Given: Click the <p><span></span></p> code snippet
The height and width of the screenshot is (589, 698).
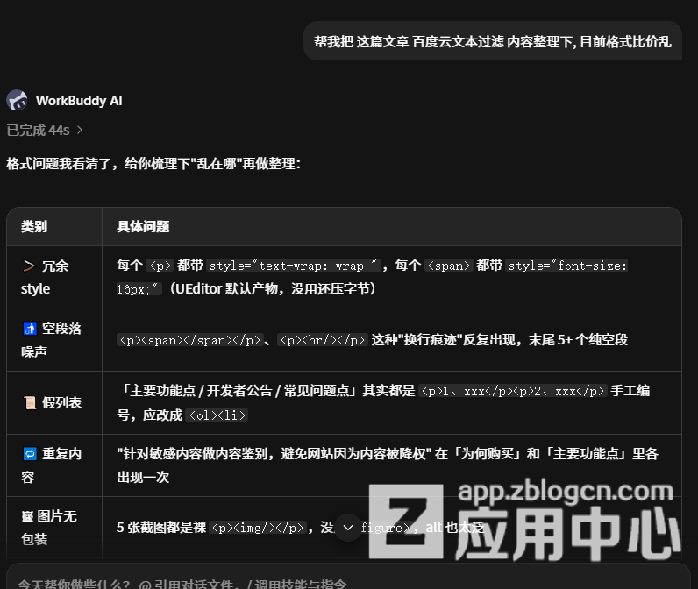Looking at the screenshot, I should tap(190, 340).
